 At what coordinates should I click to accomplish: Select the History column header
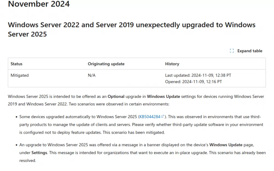172,64
